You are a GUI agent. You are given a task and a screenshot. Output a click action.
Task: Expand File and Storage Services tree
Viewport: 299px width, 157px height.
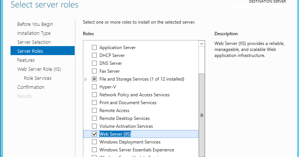tap(86, 79)
